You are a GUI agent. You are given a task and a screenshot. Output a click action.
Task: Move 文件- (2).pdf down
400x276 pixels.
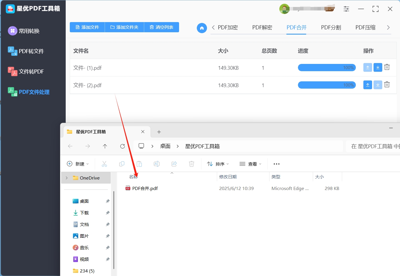point(378,85)
